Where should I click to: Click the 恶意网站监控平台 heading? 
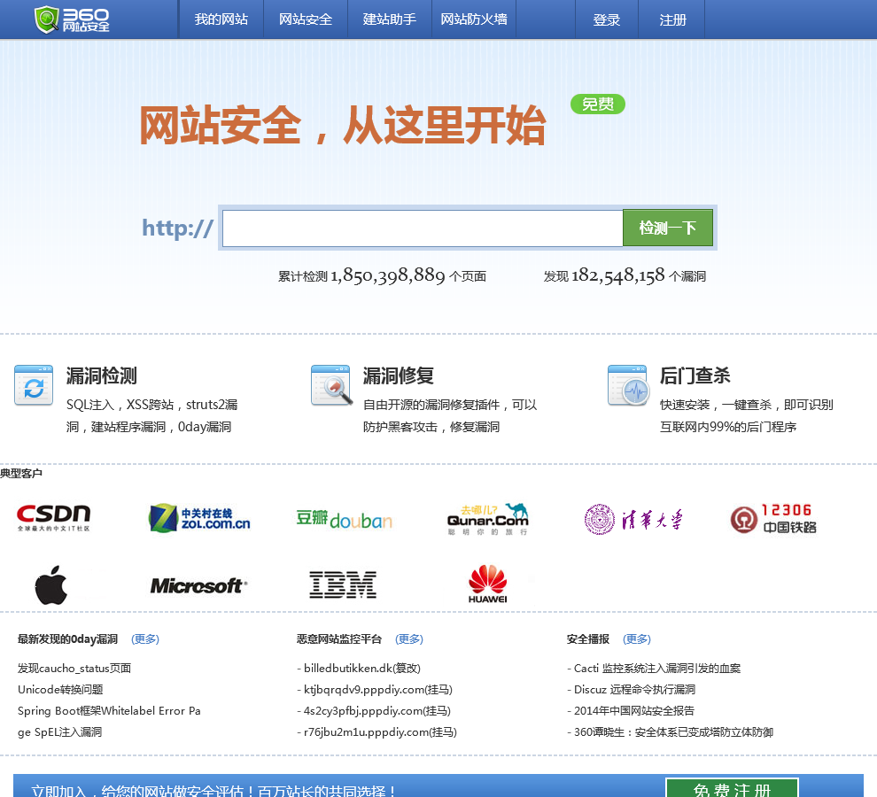[x=339, y=638]
